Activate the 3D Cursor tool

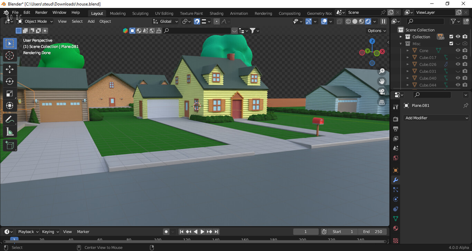10,56
